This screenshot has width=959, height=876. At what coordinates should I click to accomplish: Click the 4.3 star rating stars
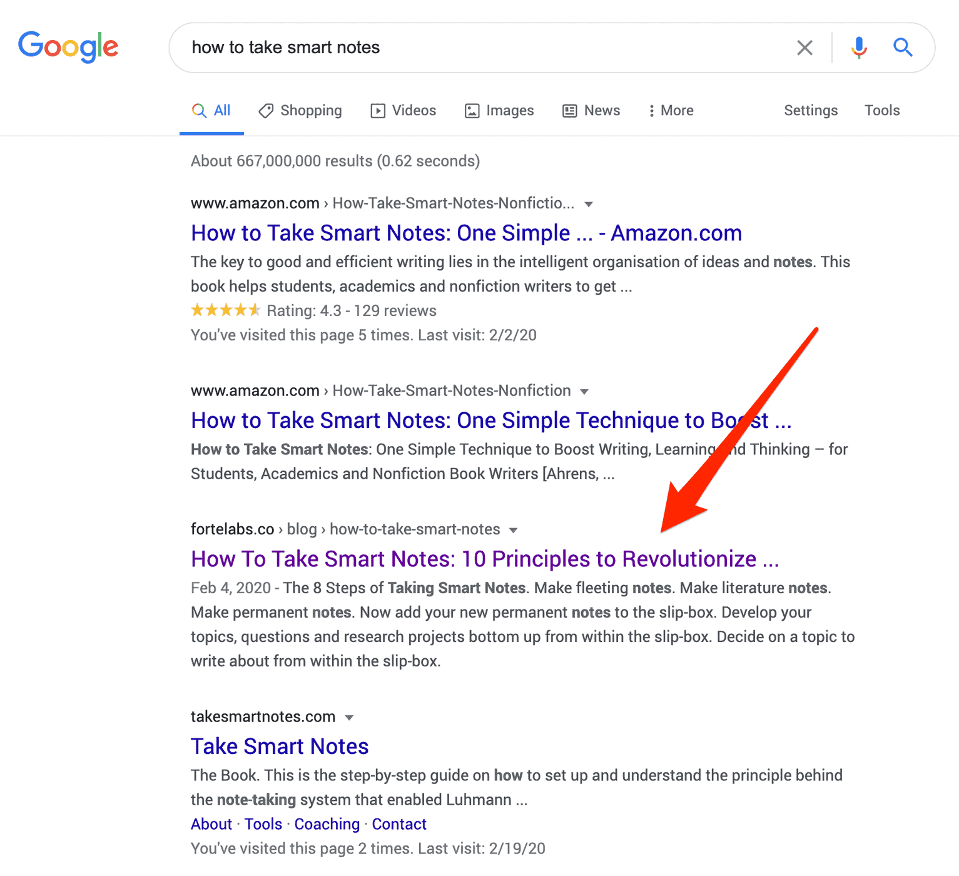click(225, 310)
